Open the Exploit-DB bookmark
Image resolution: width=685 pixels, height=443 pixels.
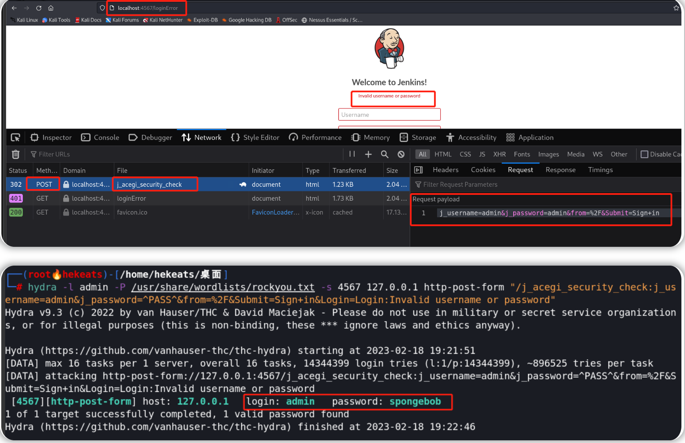202,20
